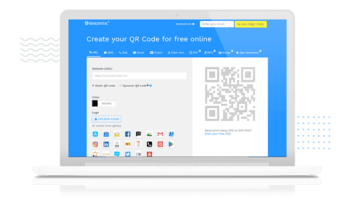The image size is (354, 198).
Task: Follow the Start your free trial link
Action: click(218, 134)
